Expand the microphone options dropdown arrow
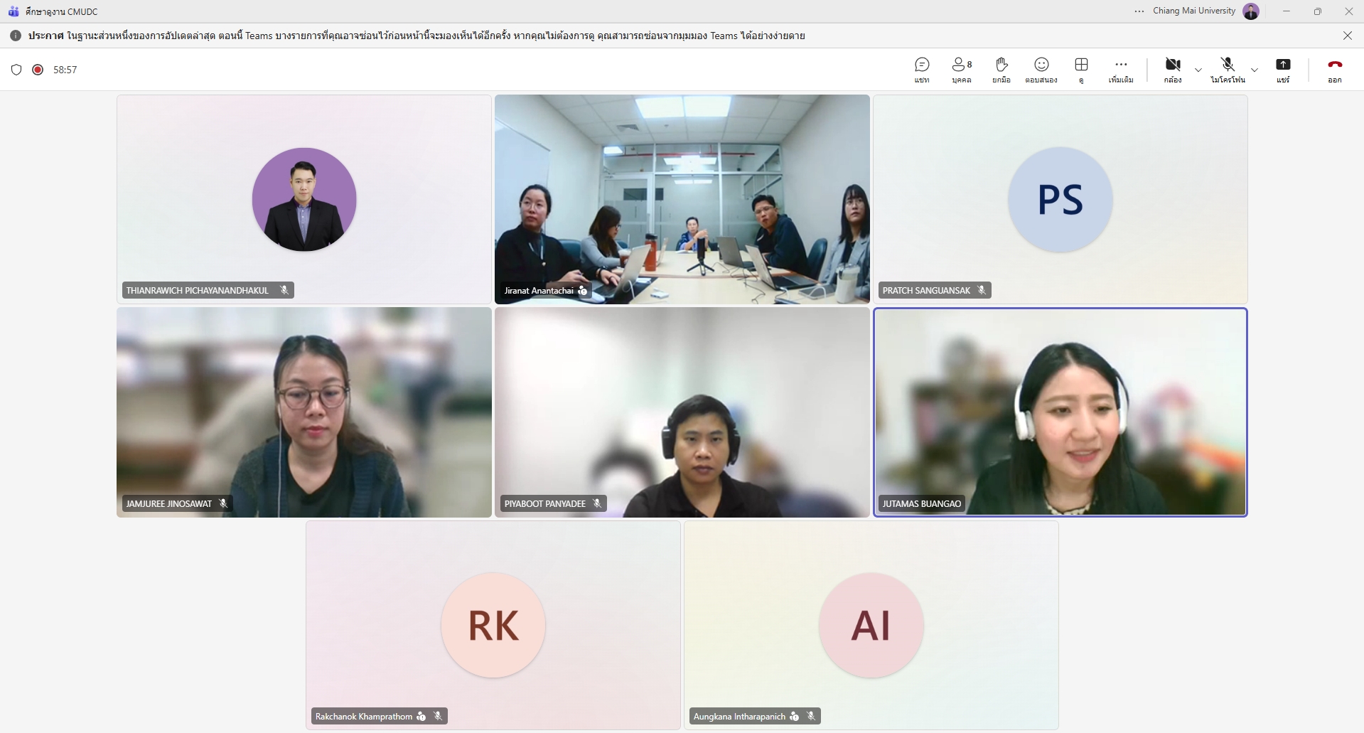This screenshot has height=733, width=1364. point(1255,70)
